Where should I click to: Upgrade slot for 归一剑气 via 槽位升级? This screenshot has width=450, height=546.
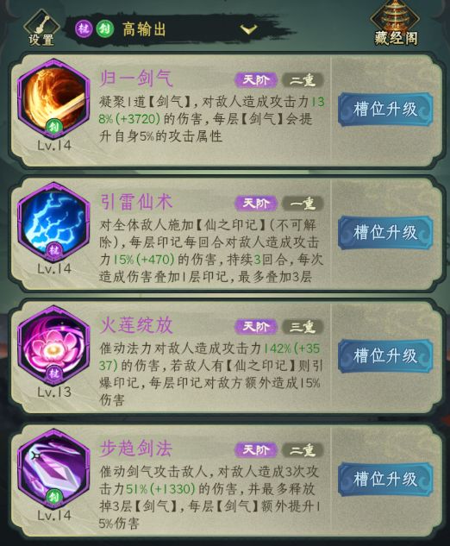pyautogui.click(x=385, y=109)
